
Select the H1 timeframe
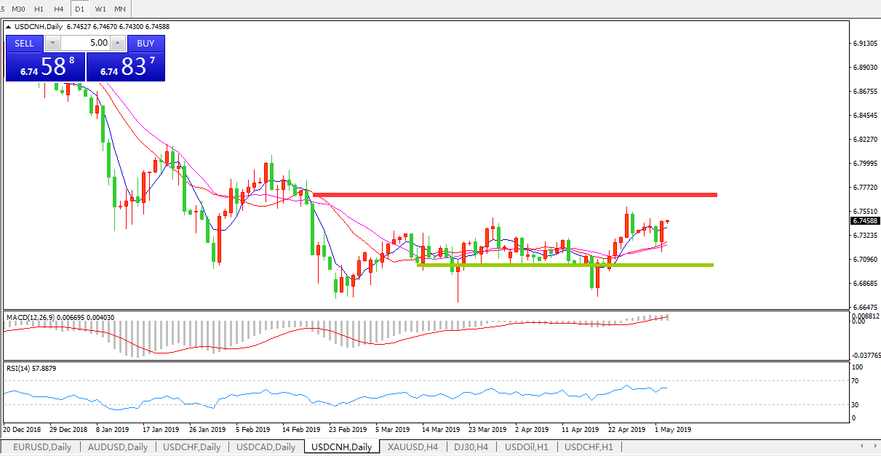pos(39,9)
